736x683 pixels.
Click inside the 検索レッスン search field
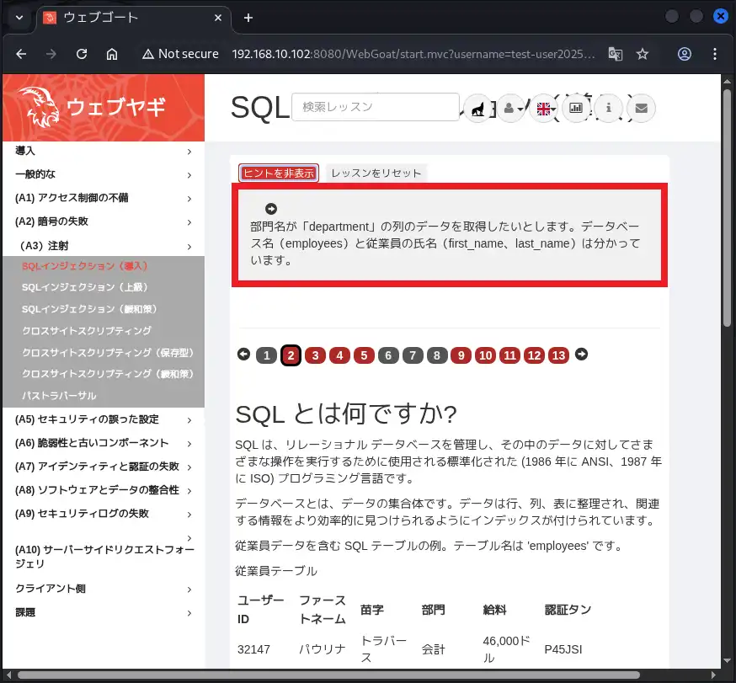(x=375, y=107)
